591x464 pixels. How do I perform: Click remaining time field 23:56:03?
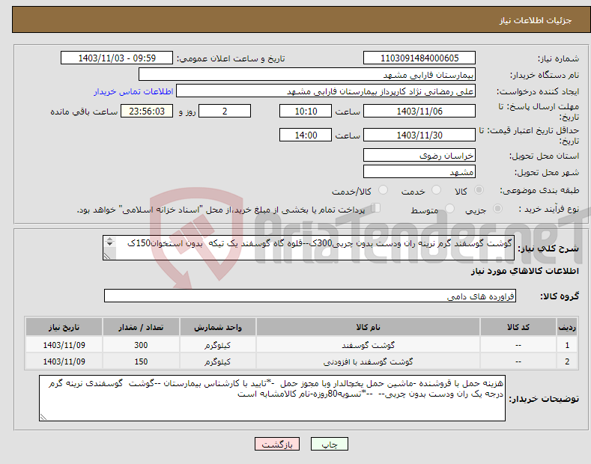tap(147, 111)
